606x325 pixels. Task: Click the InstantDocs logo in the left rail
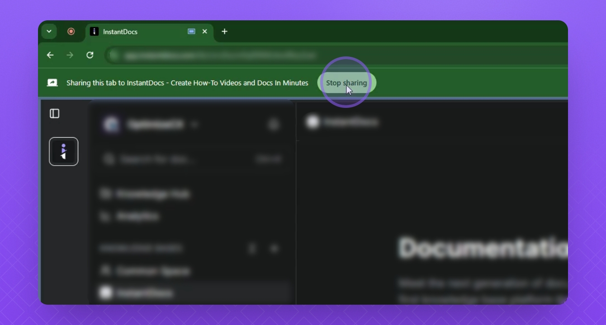(x=64, y=152)
